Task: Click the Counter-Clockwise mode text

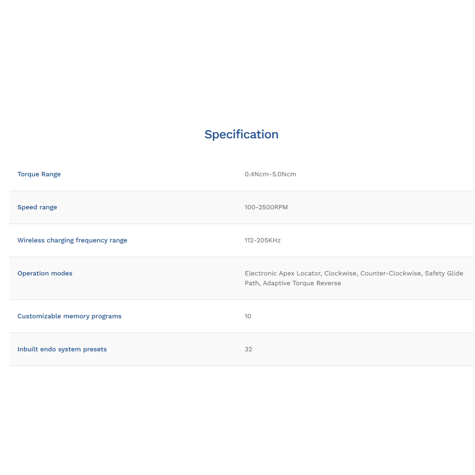Action: (390, 274)
